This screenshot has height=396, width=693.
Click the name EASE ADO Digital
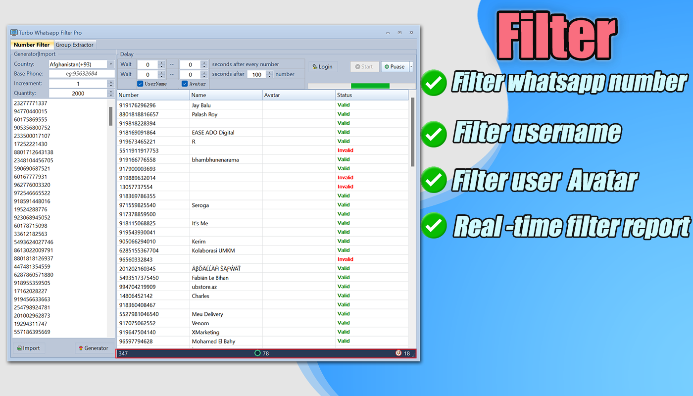213,133
